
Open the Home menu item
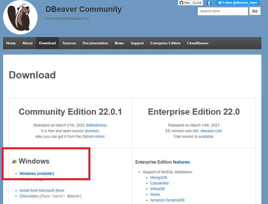click(11, 43)
